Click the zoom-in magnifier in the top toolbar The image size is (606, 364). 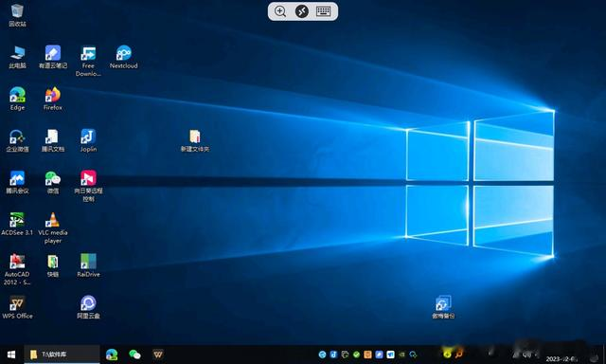pos(280,11)
